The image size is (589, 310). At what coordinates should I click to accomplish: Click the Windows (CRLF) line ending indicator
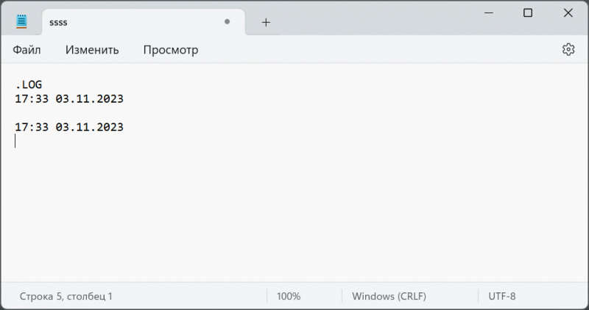pyautogui.click(x=388, y=296)
